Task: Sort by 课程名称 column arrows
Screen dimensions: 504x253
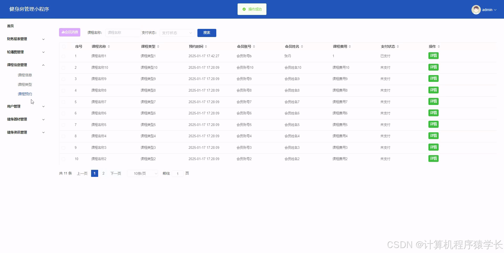Action: [x=109, y=46]
